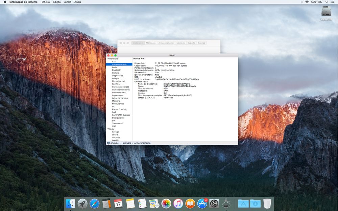Viewport: 338px width, 211px height.
Task: Select Hardware RAID in the sidebar
Action: pyautogui.click(x=119, y=93)
